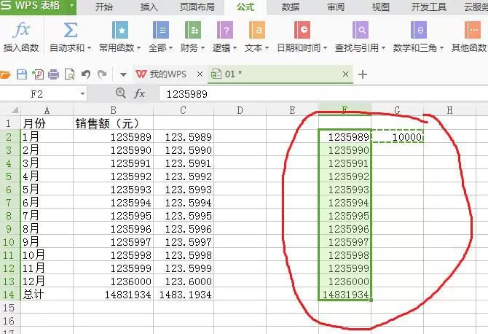488x334 pixels.
Task: Switch to the 插入 ribbon tab
Action: pos(149,7)
